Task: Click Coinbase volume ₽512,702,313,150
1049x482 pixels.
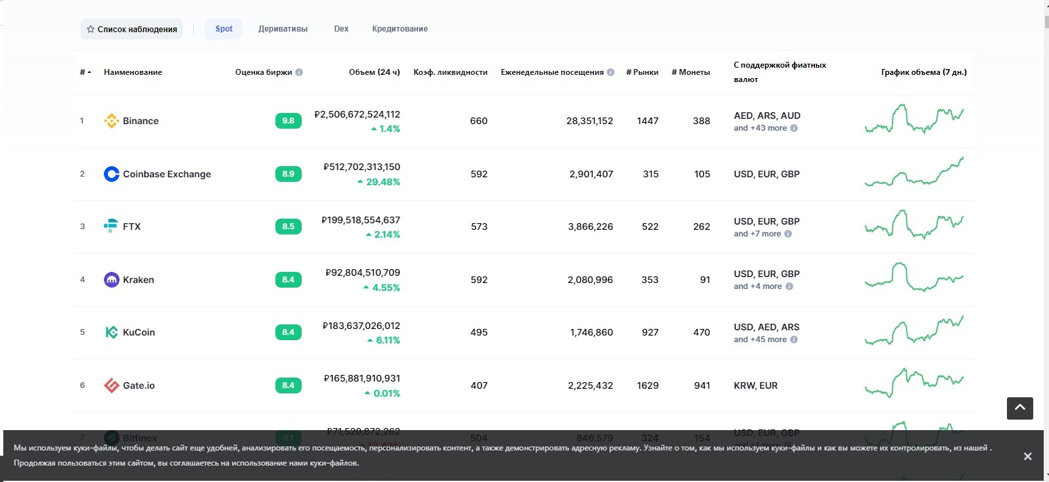Action: coord(362,167)
